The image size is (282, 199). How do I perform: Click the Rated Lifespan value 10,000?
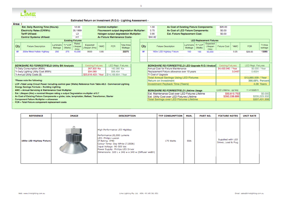(x=77, y=52)
